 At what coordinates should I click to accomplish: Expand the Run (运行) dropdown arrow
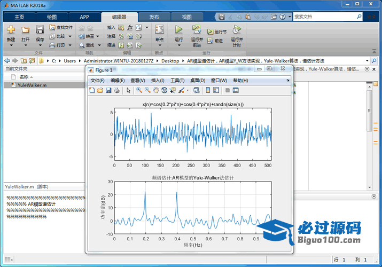point(179,45)
